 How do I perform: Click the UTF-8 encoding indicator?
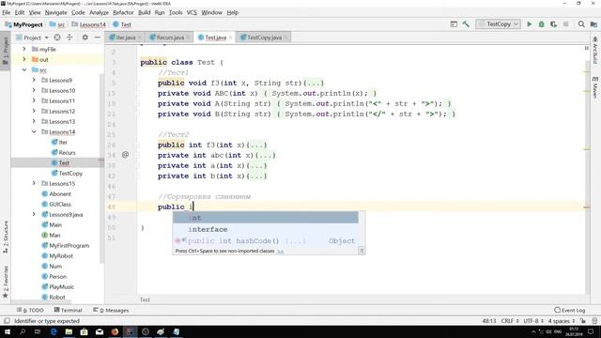tap(533, 321)
